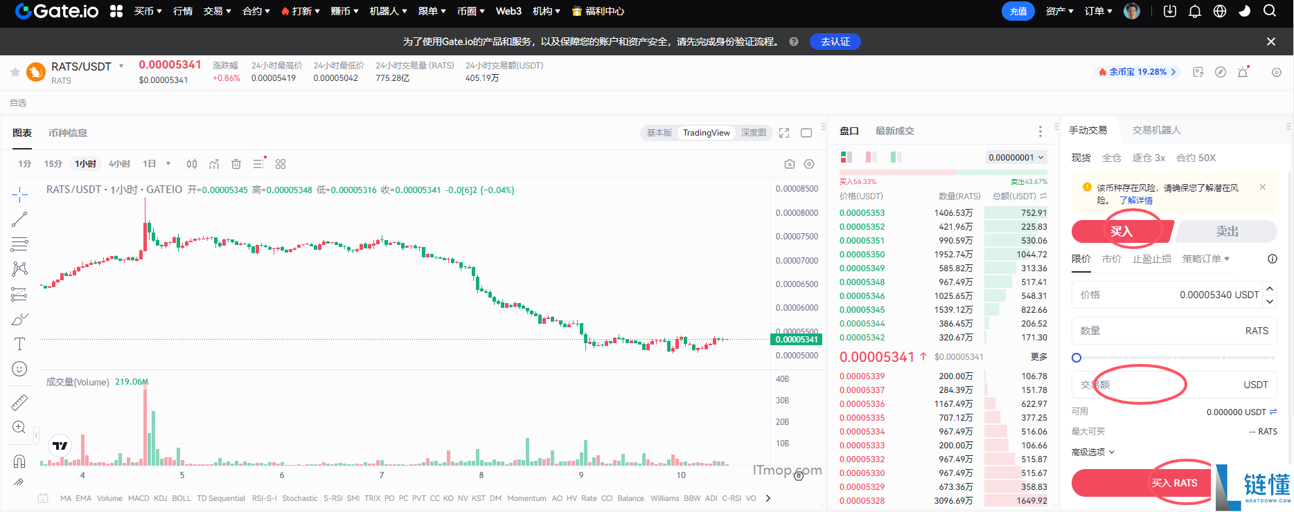
Task: Expand more timeframes dropdown arrow
Action: click(168, 164)
